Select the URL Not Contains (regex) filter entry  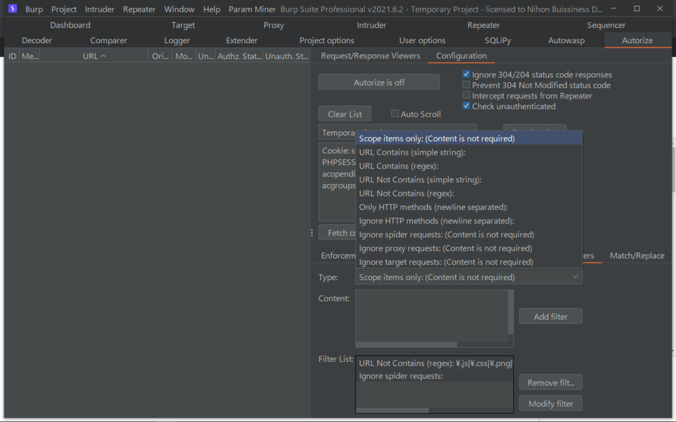coord(434,363)
